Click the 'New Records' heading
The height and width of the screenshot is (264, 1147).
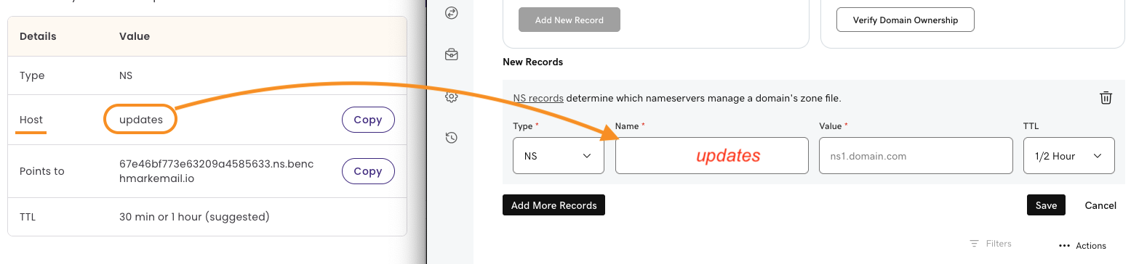point(532,62)
